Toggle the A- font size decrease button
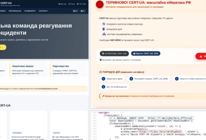Screen dimensions: 206x140 click(x=83, y=11)
